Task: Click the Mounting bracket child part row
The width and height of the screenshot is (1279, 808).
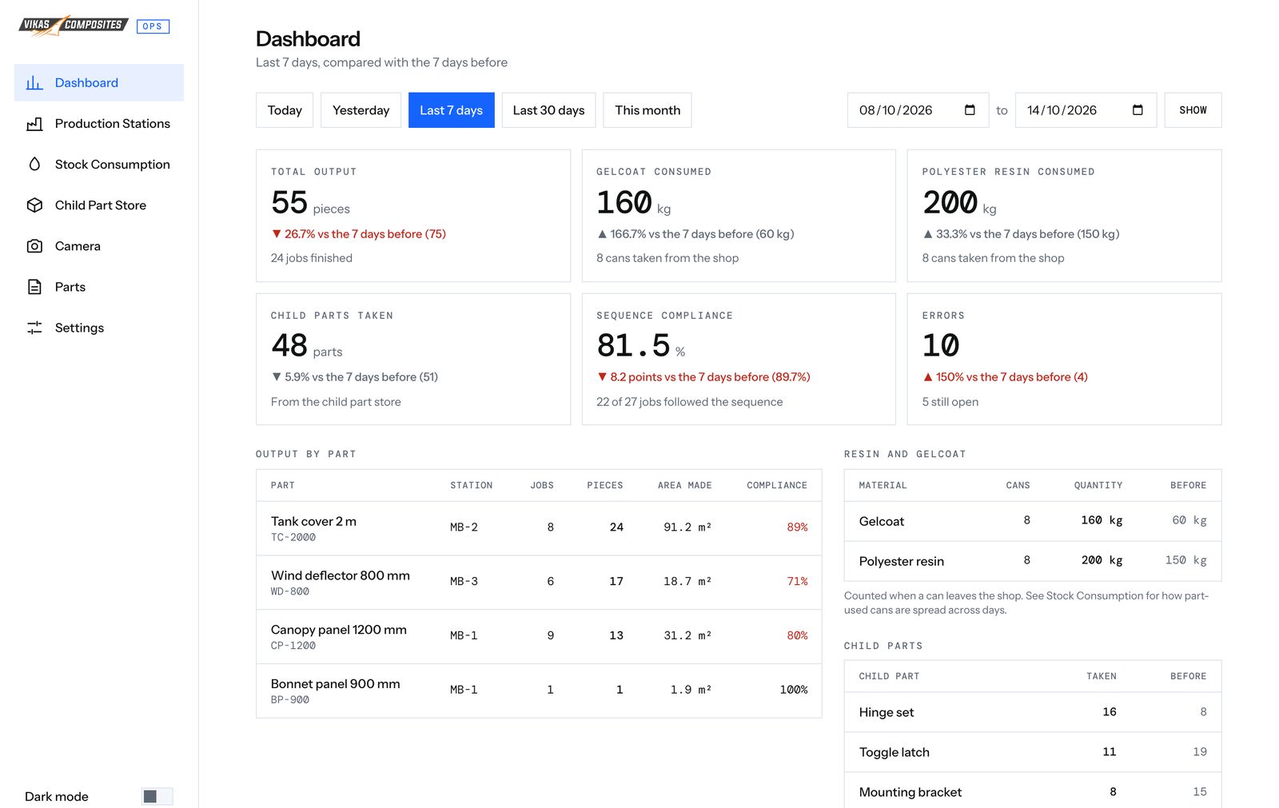Action: pyautogui.click(x=1033, y=792)
